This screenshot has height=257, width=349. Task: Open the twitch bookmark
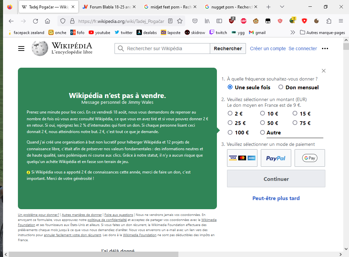coord(218,33)
